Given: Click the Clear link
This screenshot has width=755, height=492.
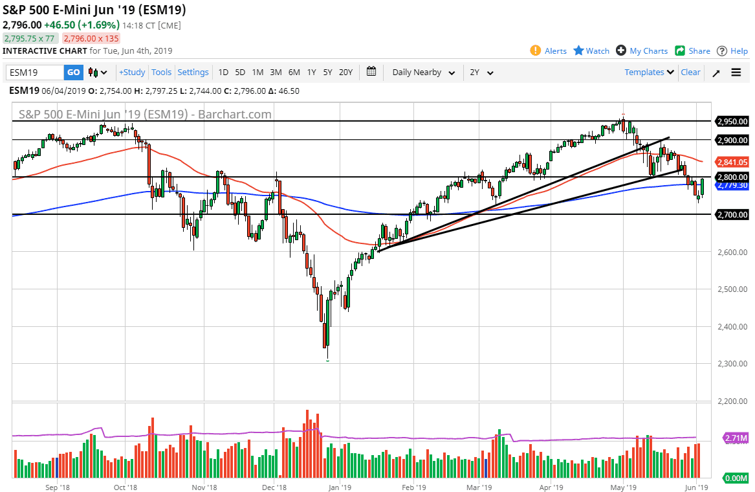Looking at the screenshot, I should coord(690,73).
